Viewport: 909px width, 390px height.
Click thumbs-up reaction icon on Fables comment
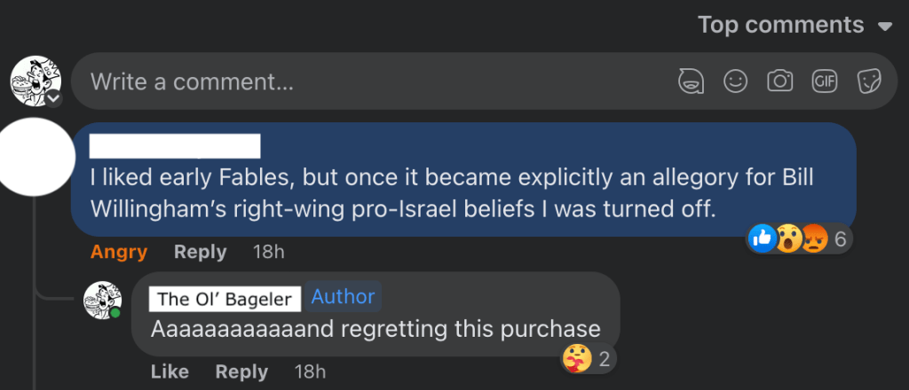coord(763,238)
